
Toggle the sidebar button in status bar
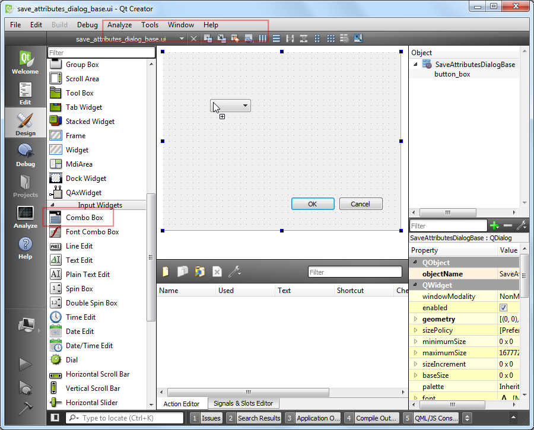(55, 418)
